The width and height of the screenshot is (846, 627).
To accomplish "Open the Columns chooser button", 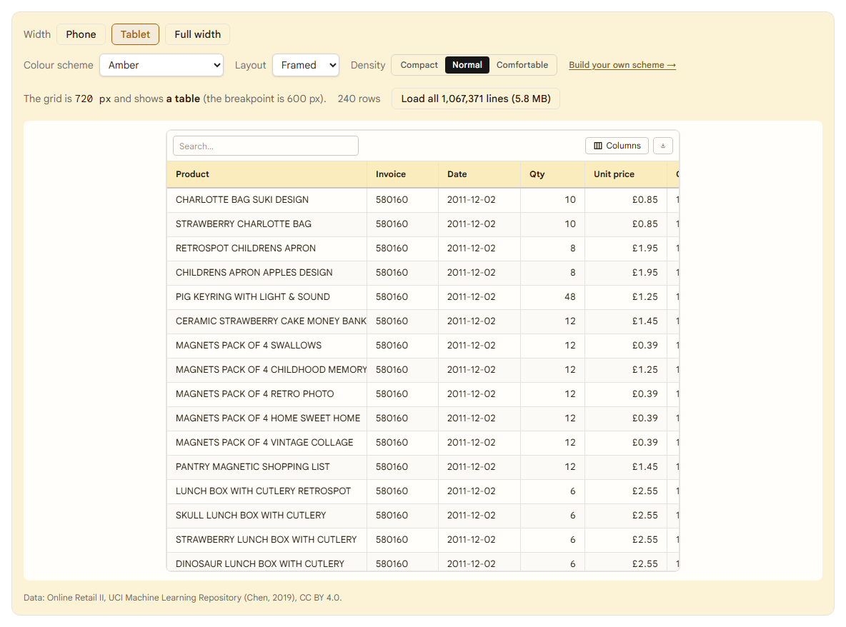I will click(x=617, y=146).
